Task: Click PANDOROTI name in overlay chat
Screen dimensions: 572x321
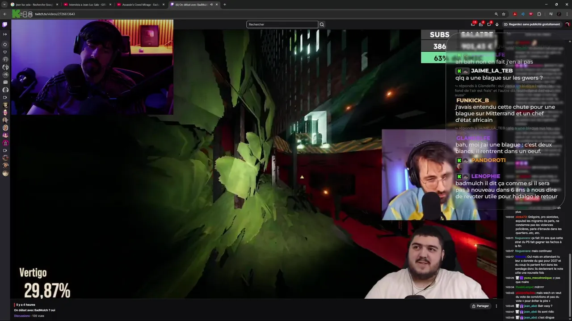Action: [488, 160]
